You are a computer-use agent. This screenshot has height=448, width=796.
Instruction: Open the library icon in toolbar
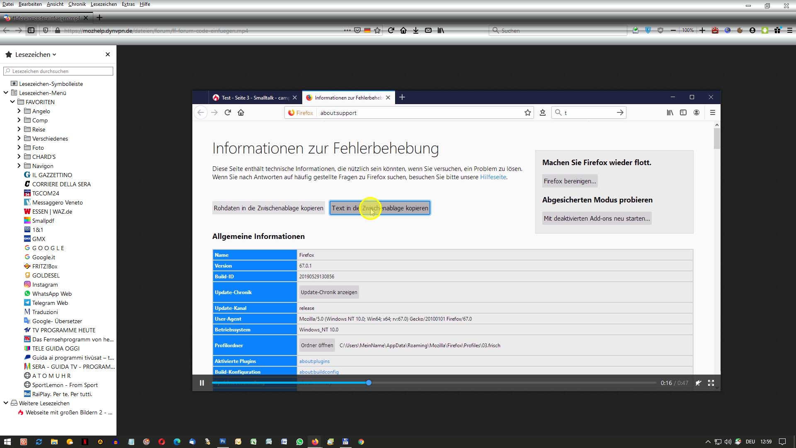click(441, 30)
